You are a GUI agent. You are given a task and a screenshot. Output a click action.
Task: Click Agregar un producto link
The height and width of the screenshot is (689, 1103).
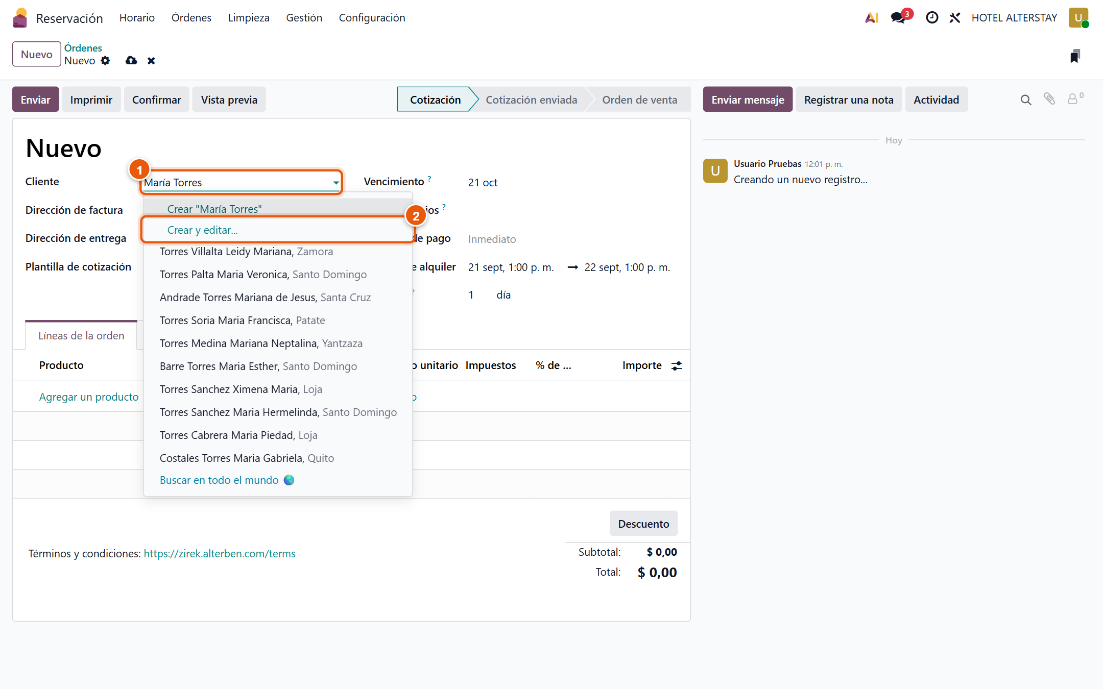[89, 397]
